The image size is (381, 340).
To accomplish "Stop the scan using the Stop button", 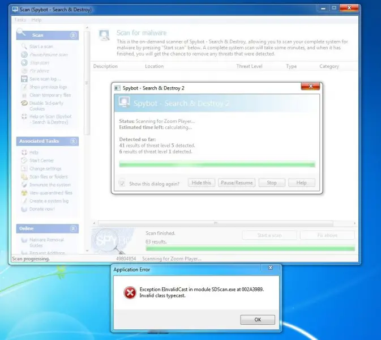I will (x=272, y=182).
